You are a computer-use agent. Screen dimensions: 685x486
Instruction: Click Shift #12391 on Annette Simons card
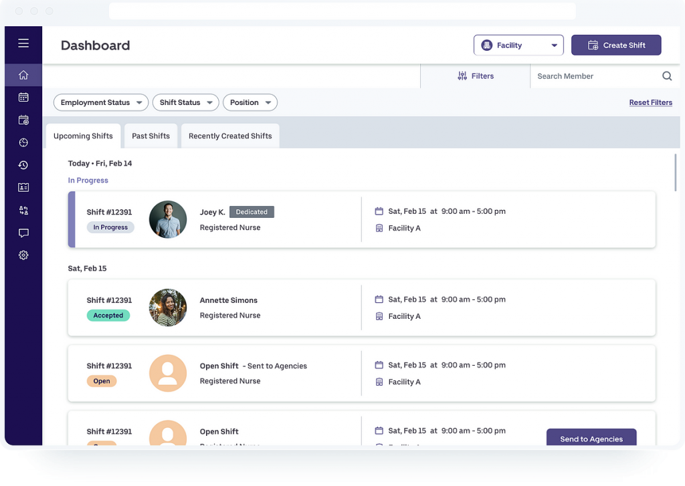pos(109,300)
